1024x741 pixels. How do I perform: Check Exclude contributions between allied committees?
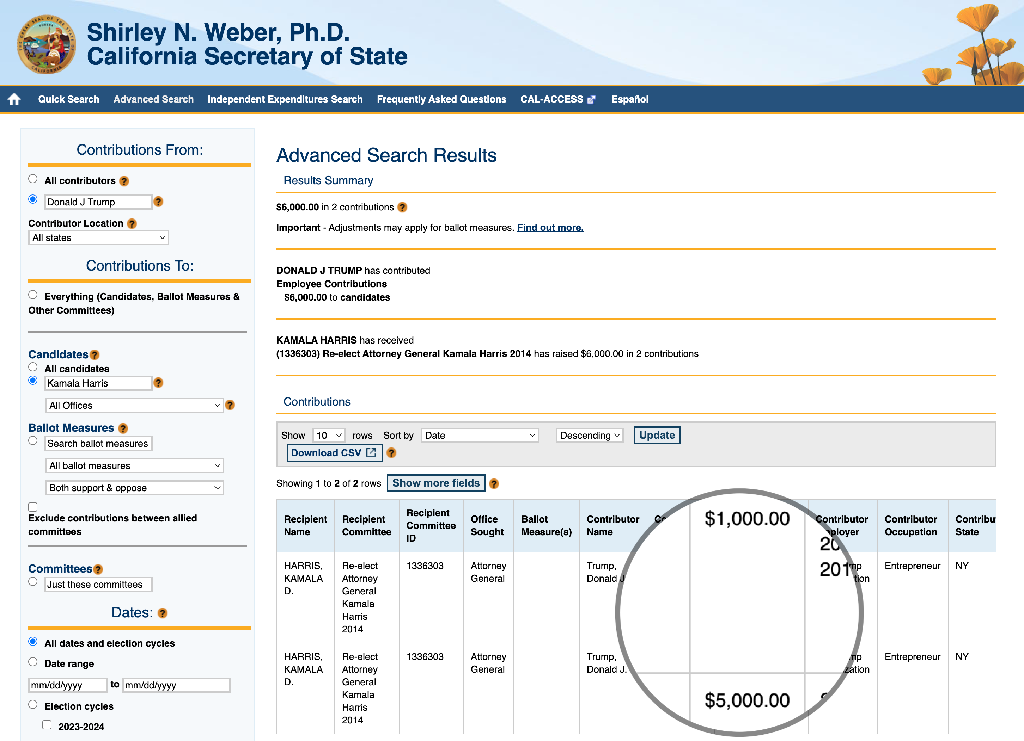(33, 507)
